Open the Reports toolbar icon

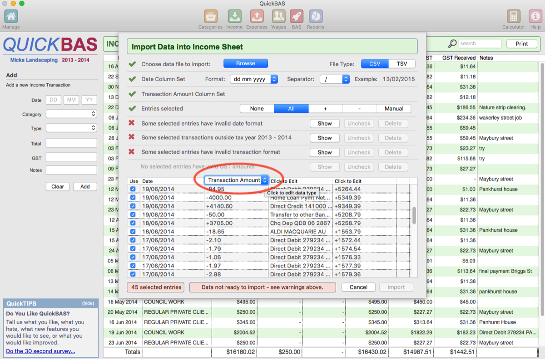315,17
